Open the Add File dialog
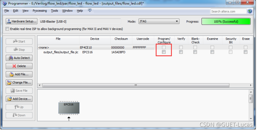Screen dimensions: 257x130 click(x=19, y=74)
